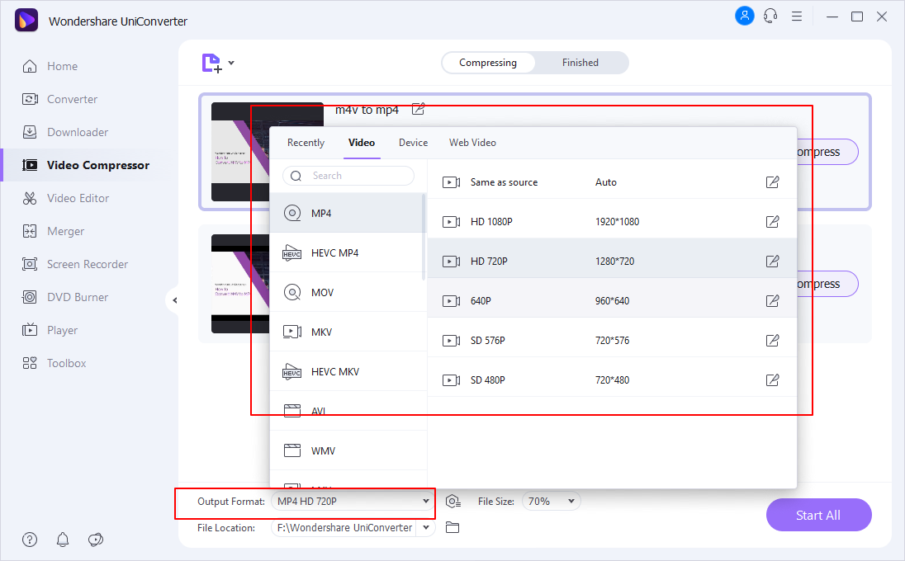
Task: Edit the SD 576P preset
Action: (772, 340)
